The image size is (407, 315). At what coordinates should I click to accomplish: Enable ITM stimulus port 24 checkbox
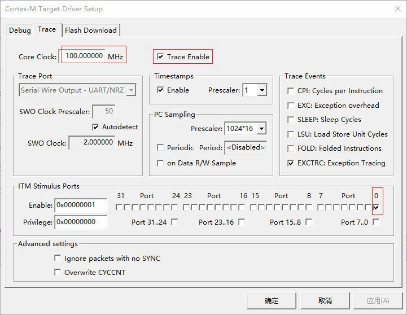click(x=174, y=207)
